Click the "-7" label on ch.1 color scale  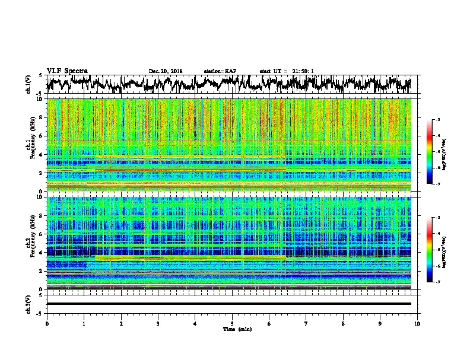tap(437, 184)
